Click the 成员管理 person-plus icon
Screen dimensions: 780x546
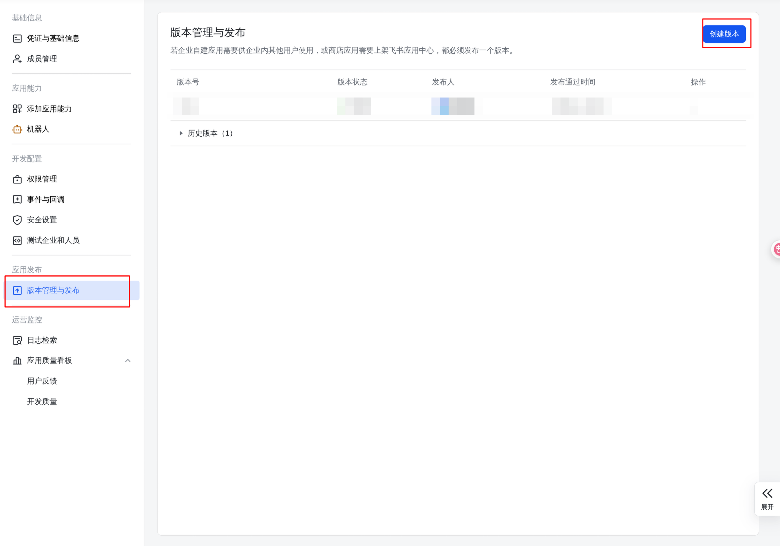coord(17,59)
